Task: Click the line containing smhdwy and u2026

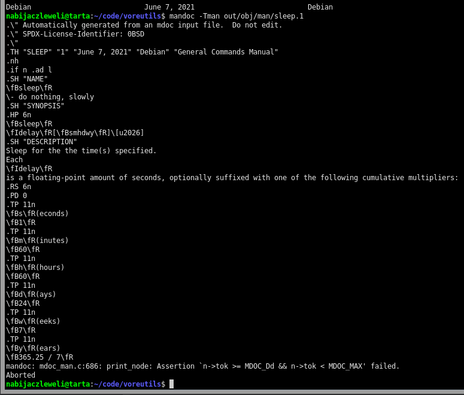Action: click(75, 133)
